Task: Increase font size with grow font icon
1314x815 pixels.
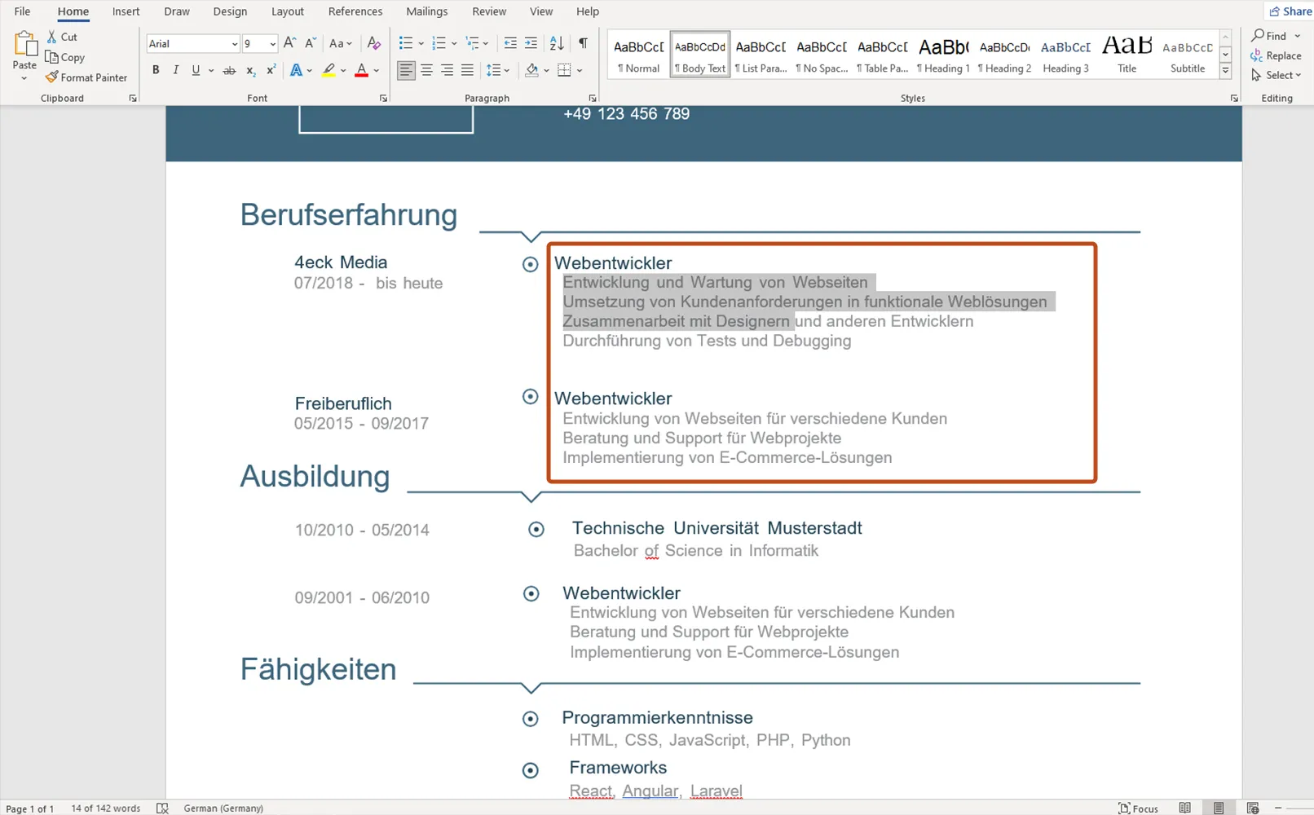Action: (289, 43)
